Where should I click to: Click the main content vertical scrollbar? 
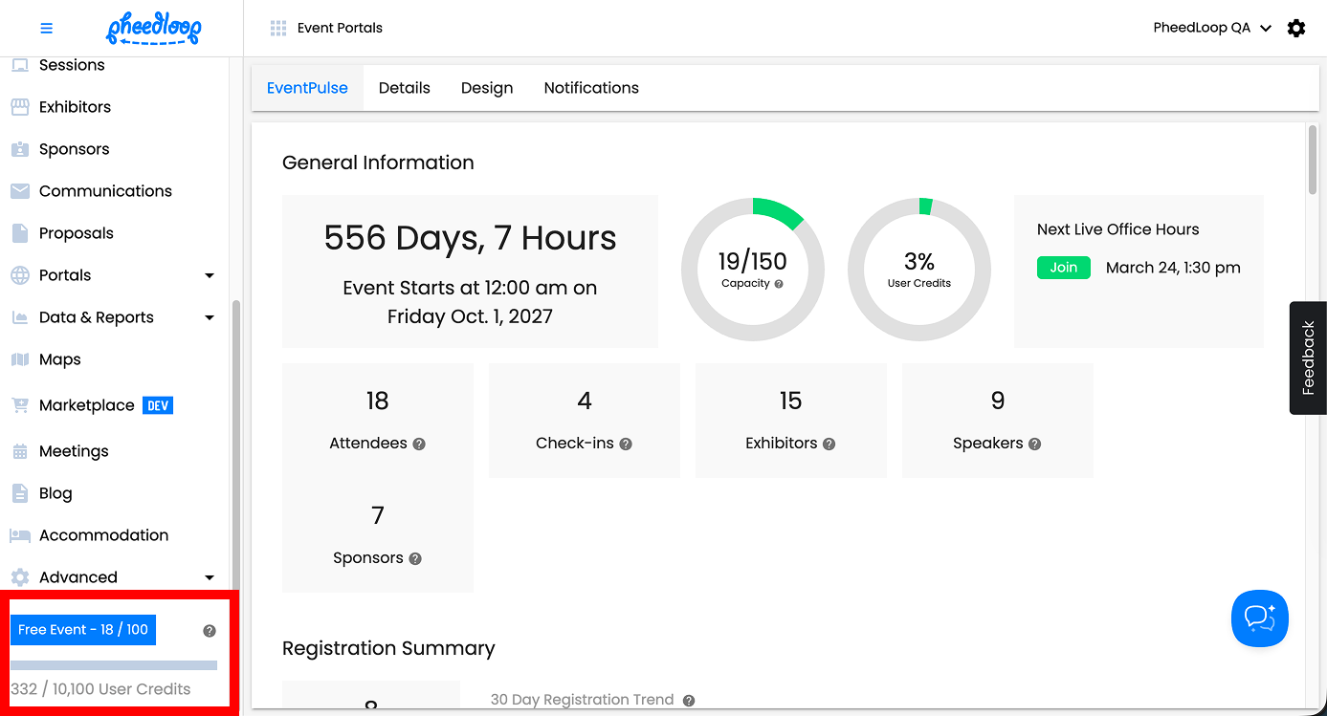click(1313, 161)
